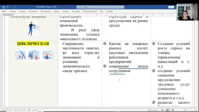Switch to the Вставка tab
The height and width of the screenshot is (112, 199).
22,11
